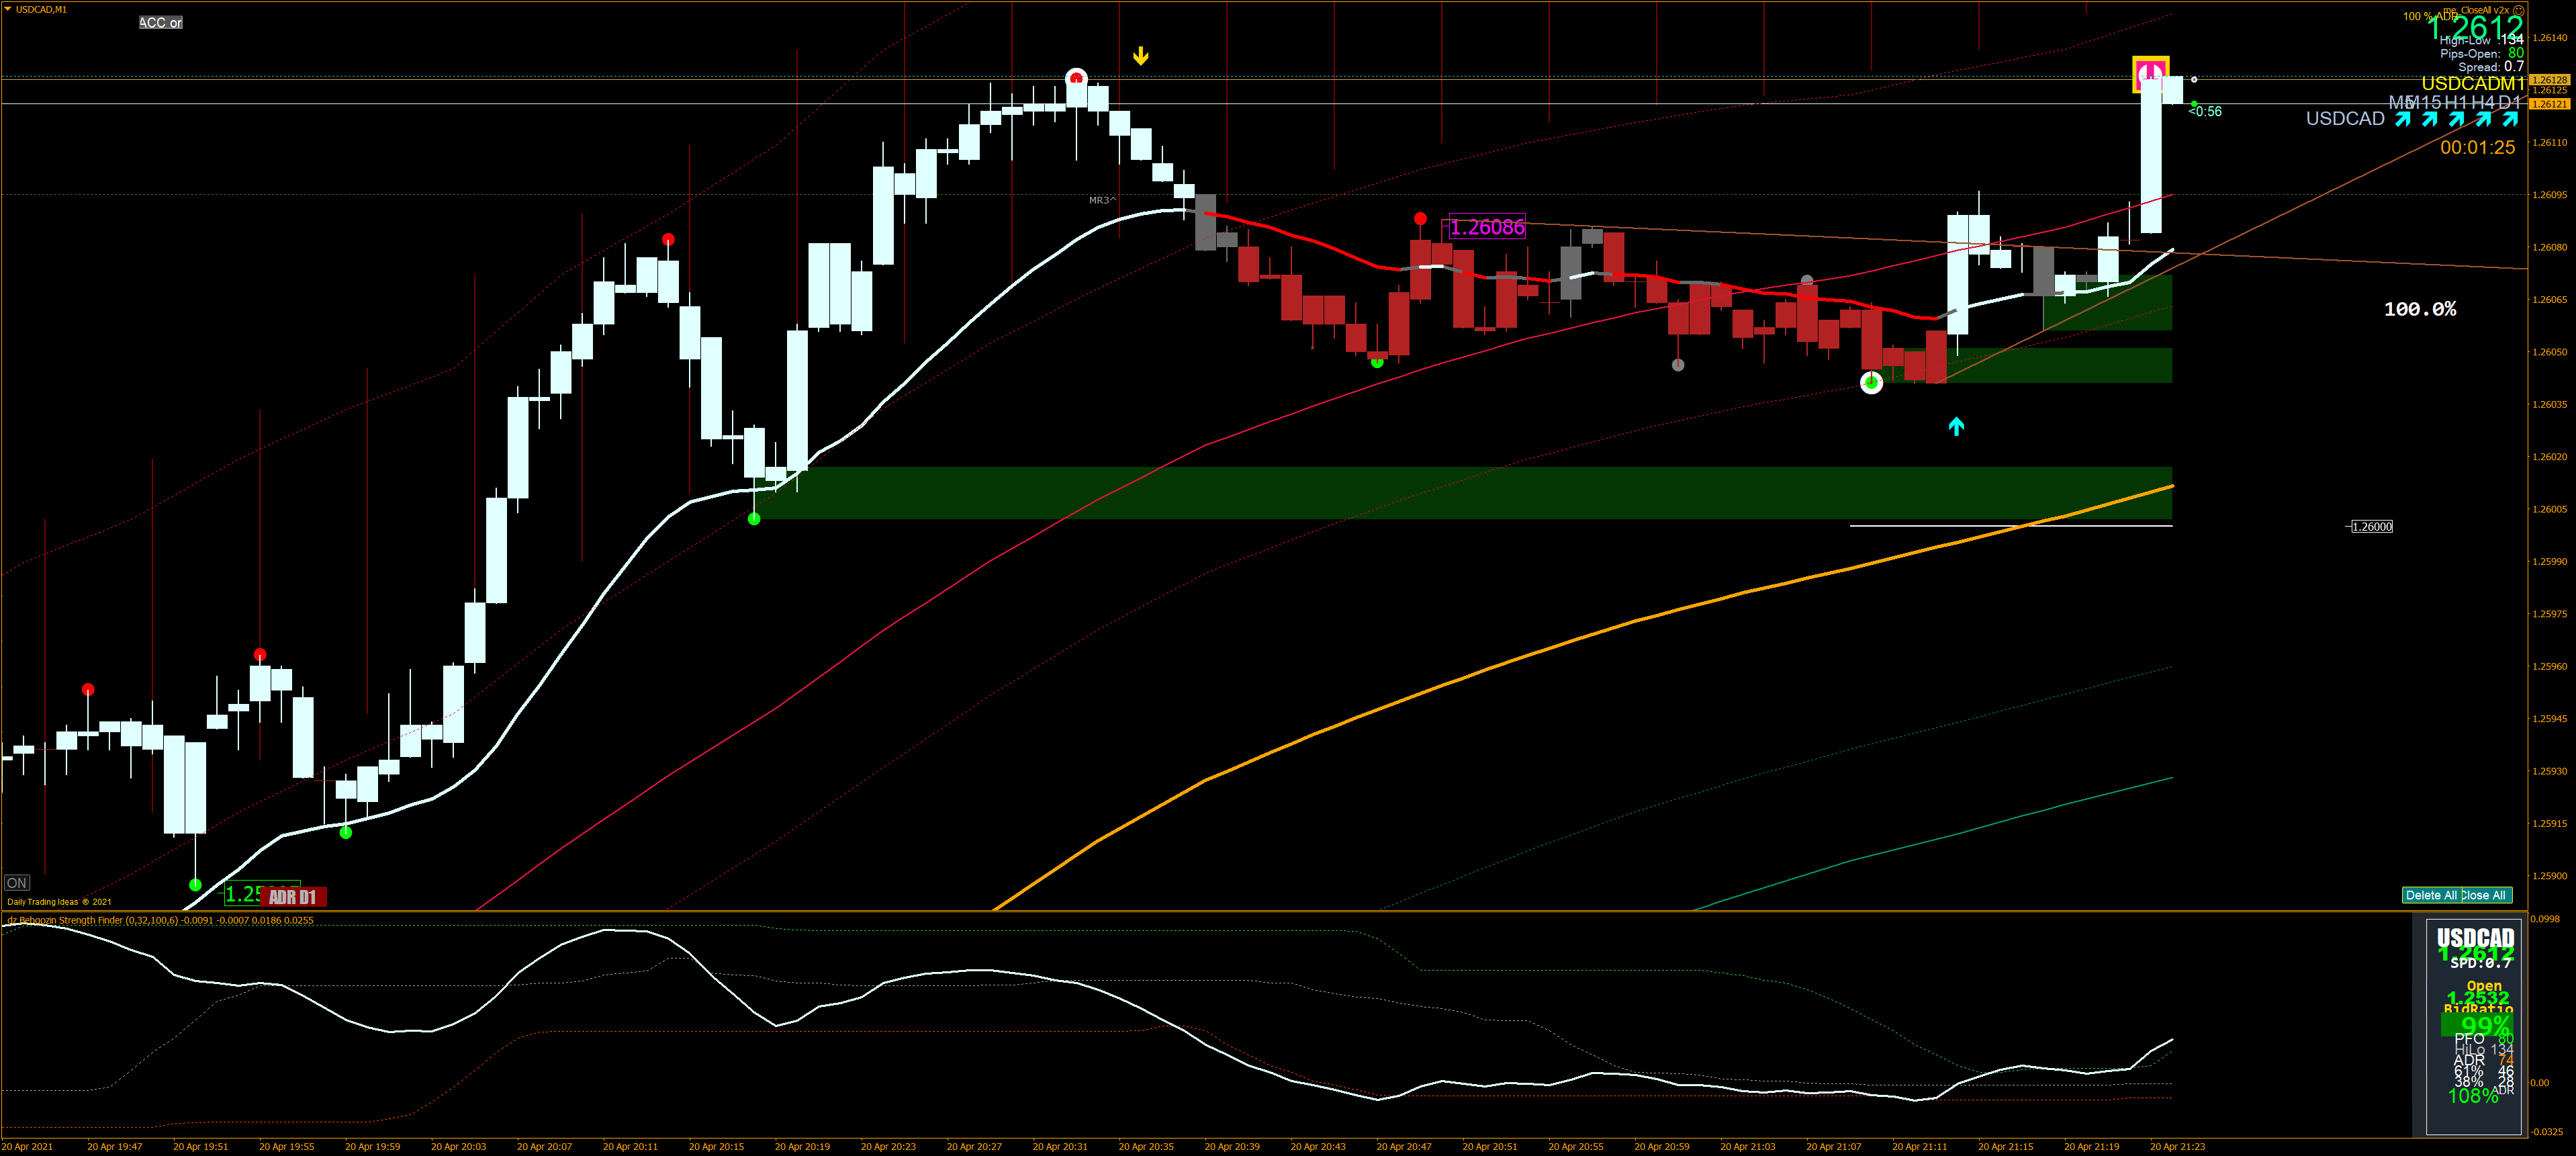The width and height of the screenshot is (2576, 1156).
Task: Click the yellow down arrow sell signal
Action: pyautogui.click(x=1140, y=56)
